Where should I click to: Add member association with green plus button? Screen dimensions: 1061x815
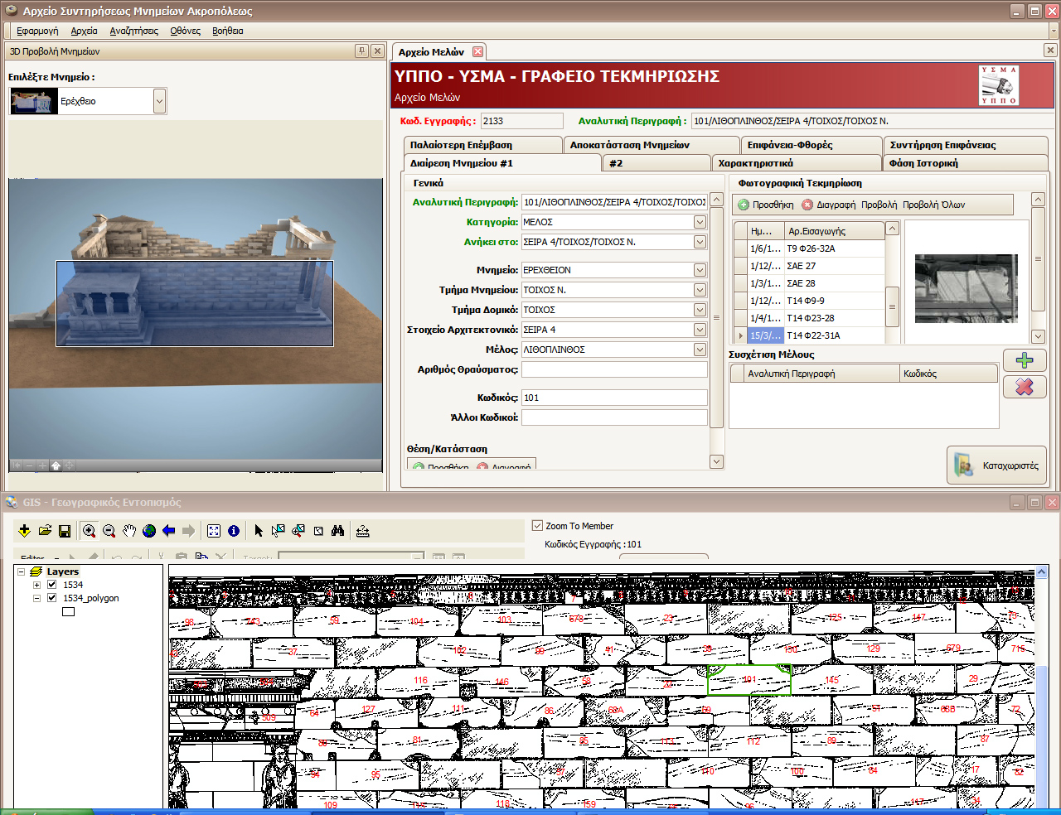(x=1025, y=360)
